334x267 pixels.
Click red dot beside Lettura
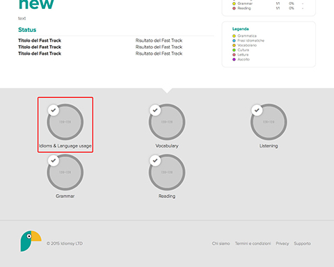tap(234, 55)
